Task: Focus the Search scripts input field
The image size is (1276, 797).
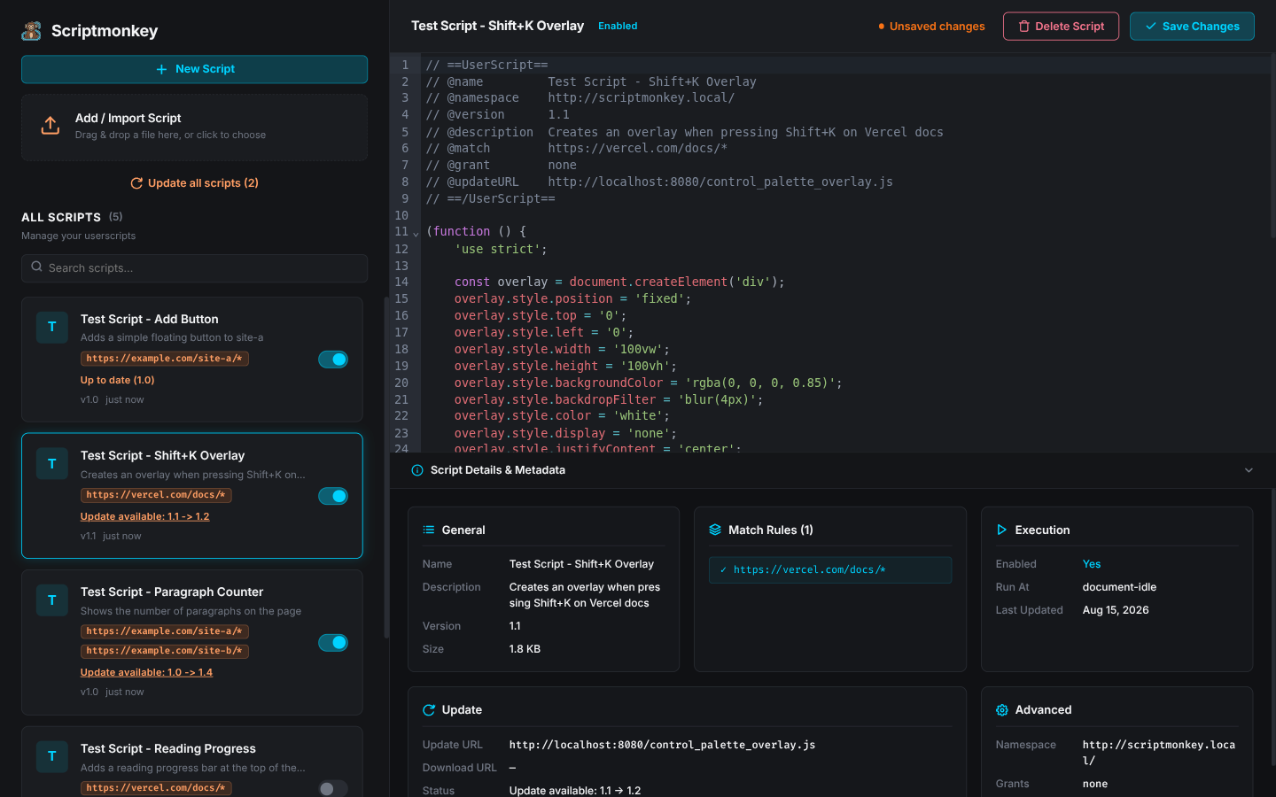Action: point(194,268)
